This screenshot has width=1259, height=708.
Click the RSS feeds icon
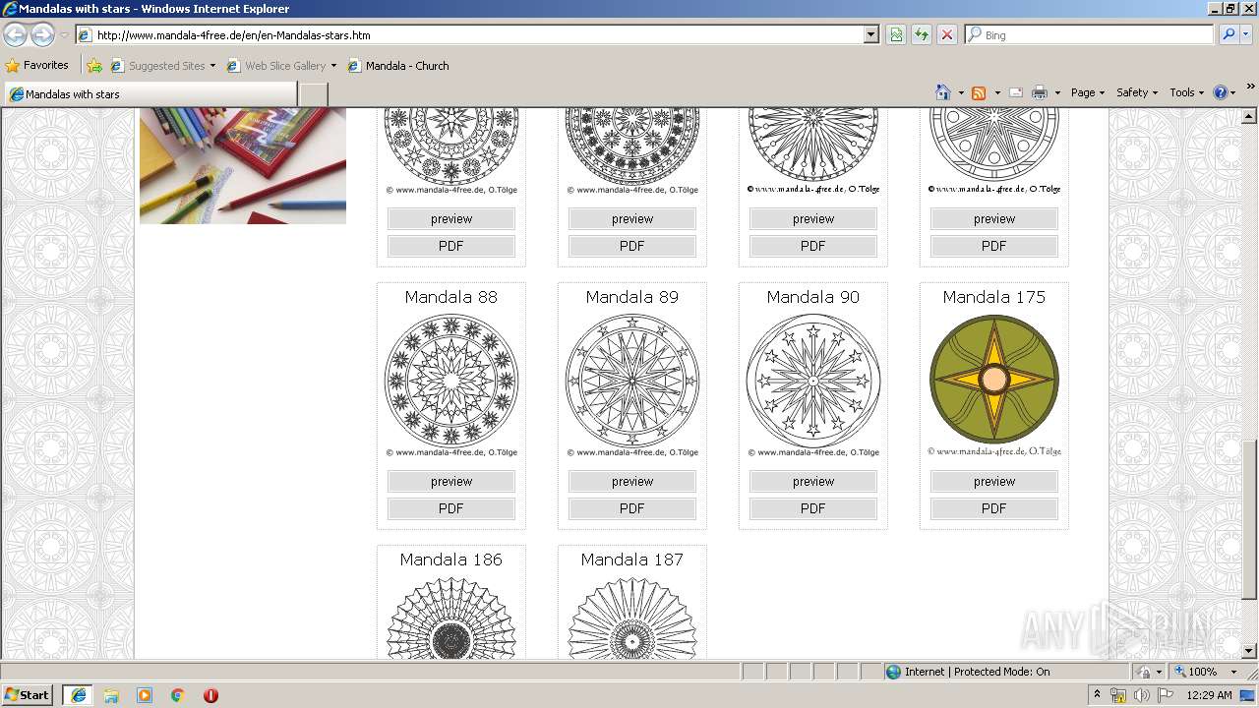tap(979, 92)
